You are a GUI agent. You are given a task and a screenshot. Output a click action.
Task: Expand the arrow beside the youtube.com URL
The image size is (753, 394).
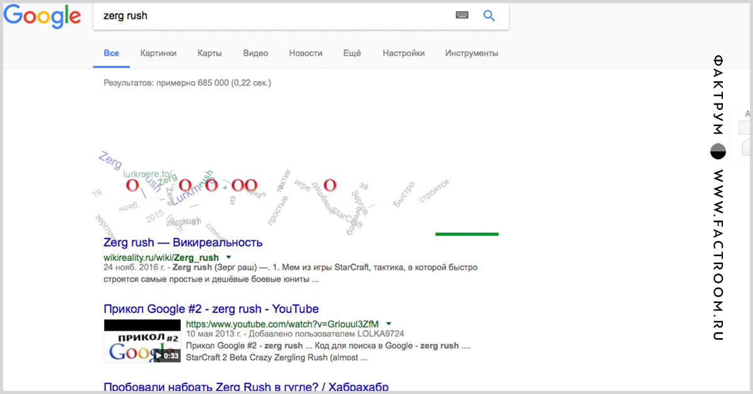click(389, 324)
